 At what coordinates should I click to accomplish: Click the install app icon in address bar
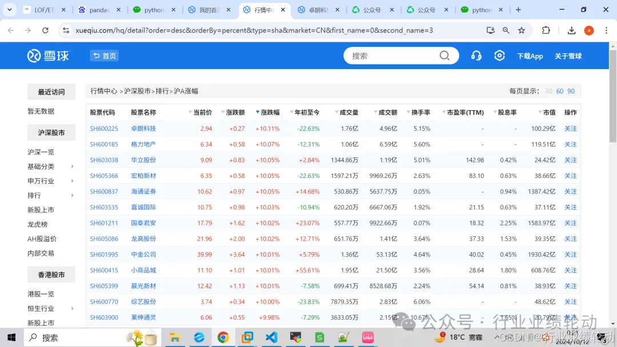[490, 30]
